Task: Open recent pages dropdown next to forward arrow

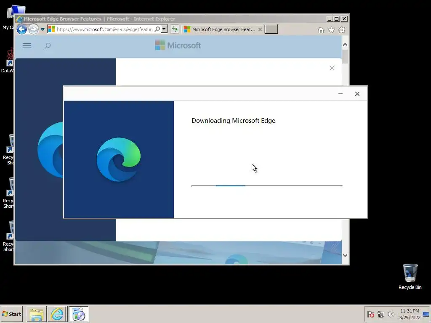Action: point(43,29)
